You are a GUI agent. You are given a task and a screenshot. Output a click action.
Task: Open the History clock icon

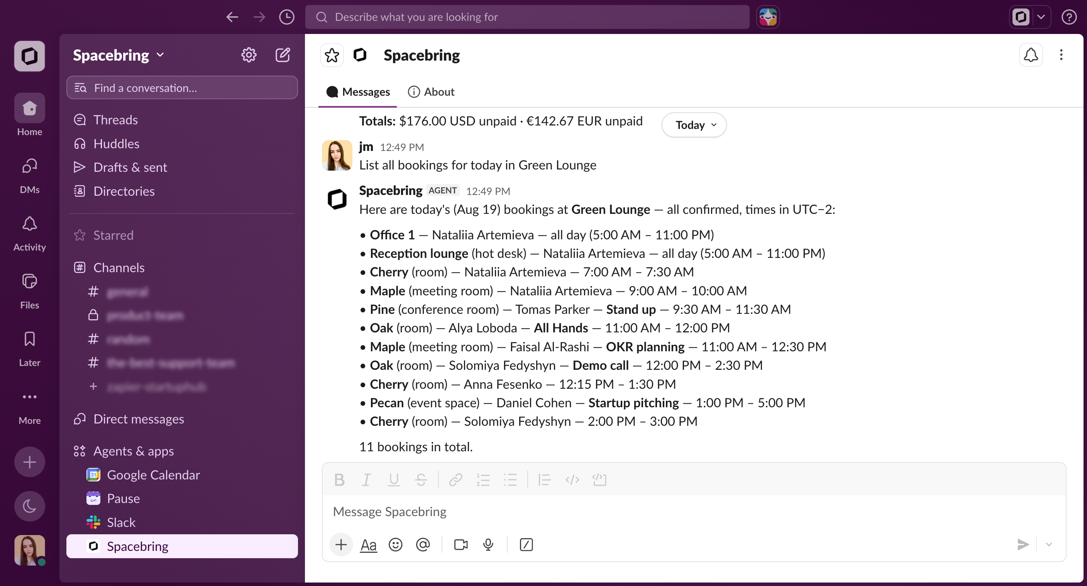pyautogui.click(x=287, y=17)
